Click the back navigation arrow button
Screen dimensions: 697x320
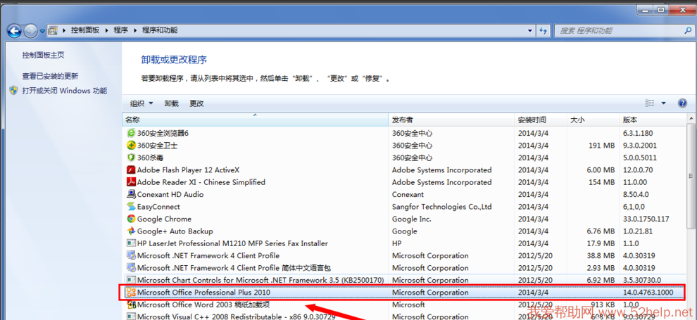pos(14,31)
